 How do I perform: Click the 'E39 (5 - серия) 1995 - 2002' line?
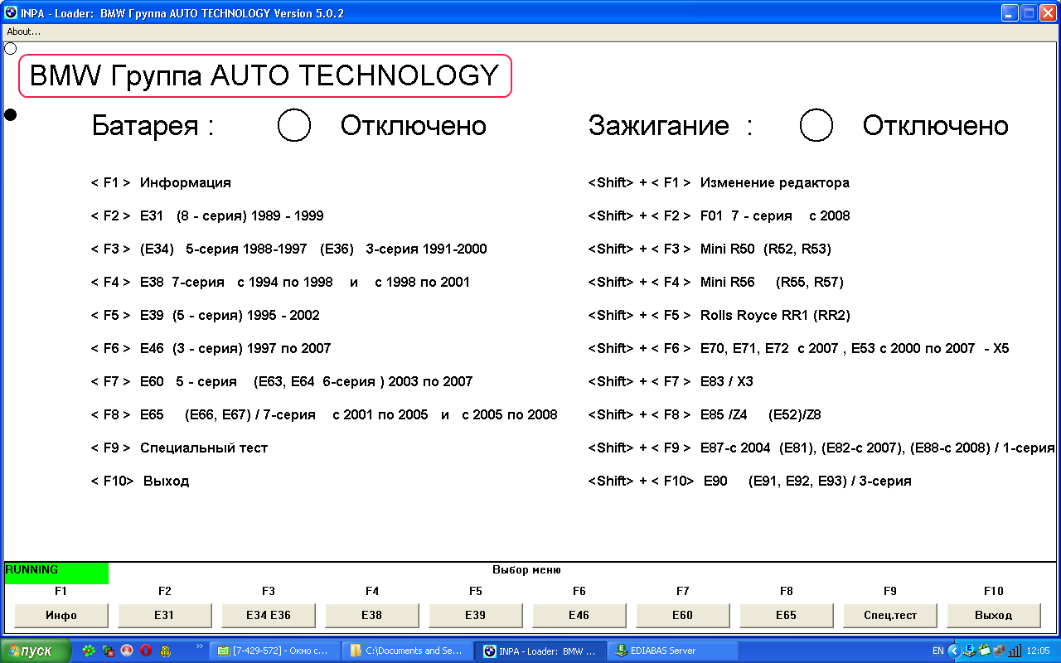(x=206, y=315)
